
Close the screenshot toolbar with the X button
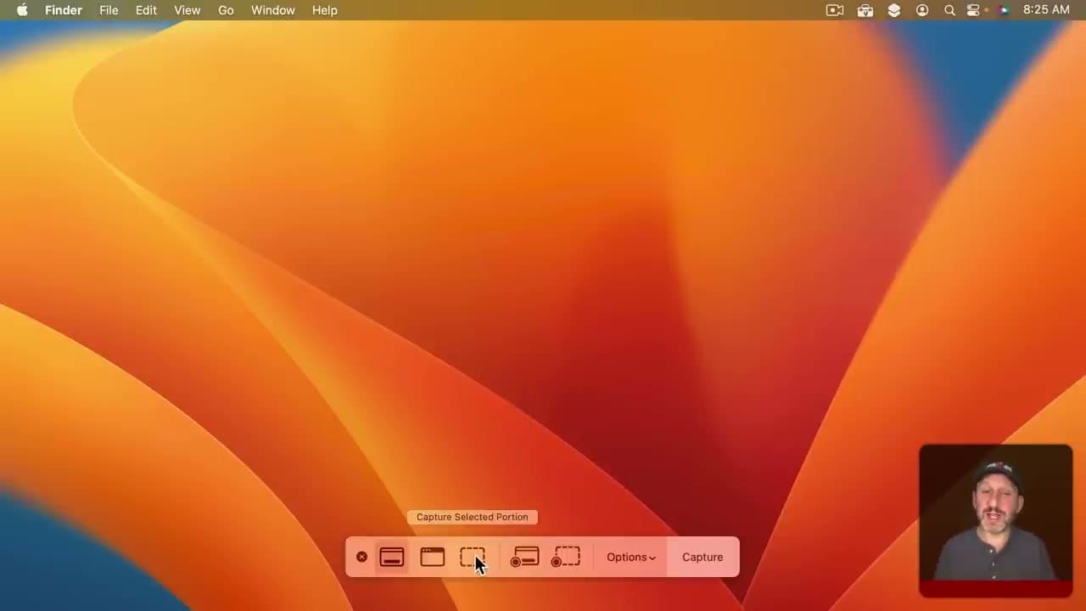[361, 558]
